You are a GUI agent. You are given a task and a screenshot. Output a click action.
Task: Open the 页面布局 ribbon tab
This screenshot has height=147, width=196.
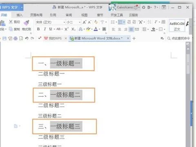(x=36, y=15)
